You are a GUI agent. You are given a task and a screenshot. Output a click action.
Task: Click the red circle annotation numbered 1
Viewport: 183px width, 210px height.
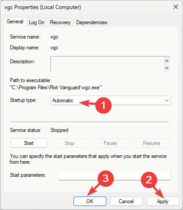click(104, 105)
